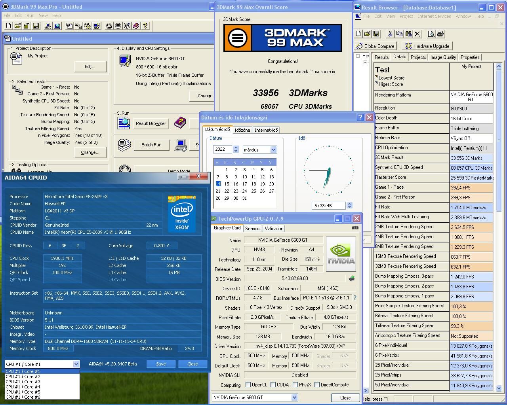Click the year 2022 spinner arrows
This screenshot has width=507, height=405.
[236, 149]
